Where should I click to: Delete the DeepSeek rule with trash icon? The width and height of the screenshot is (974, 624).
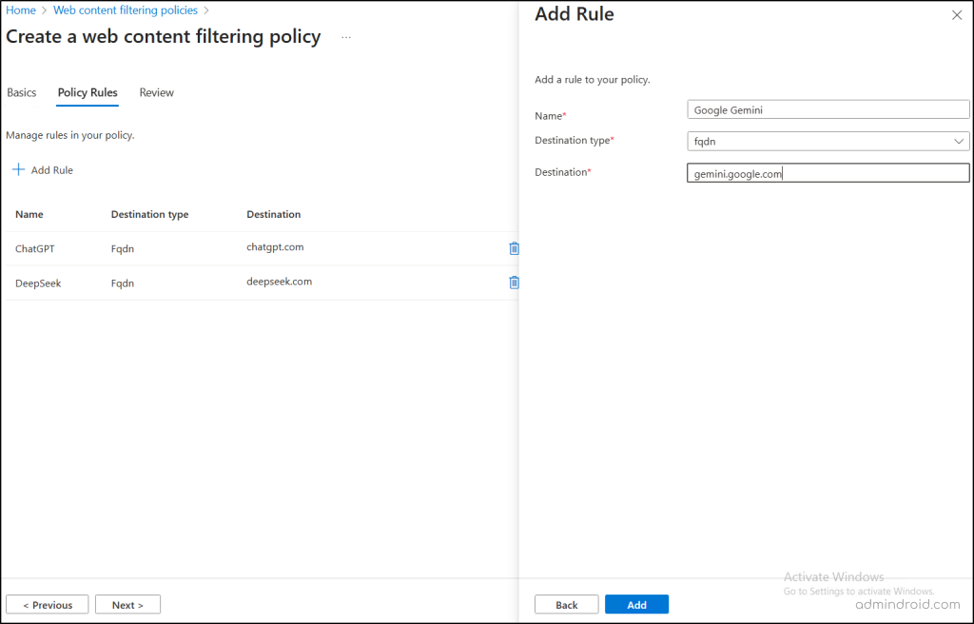pos(514,283)
